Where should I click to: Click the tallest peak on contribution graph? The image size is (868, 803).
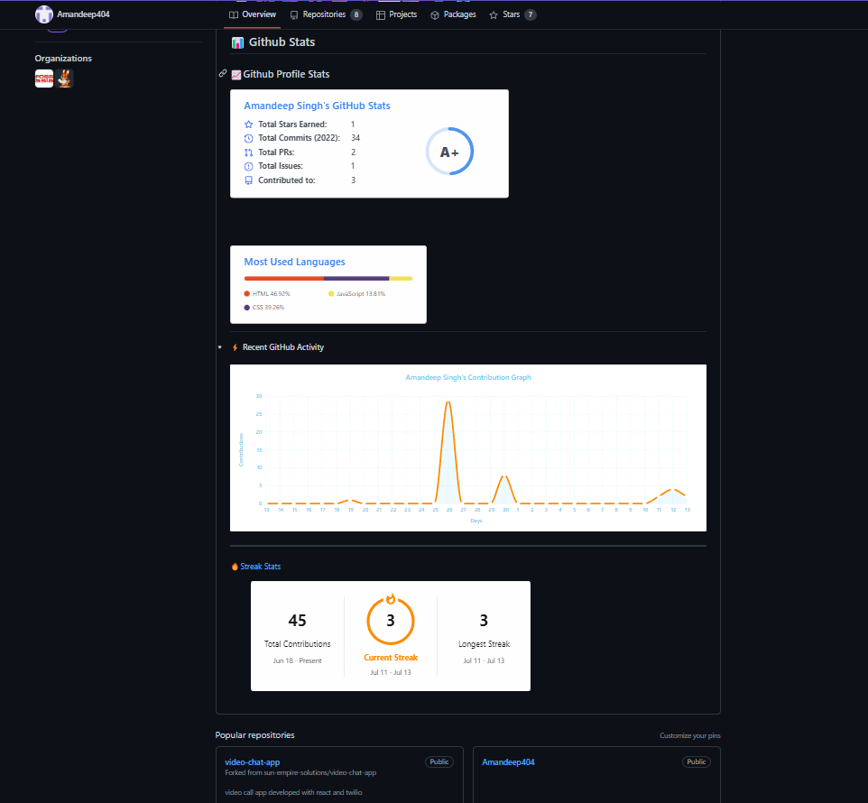click(x=448, y=402)
